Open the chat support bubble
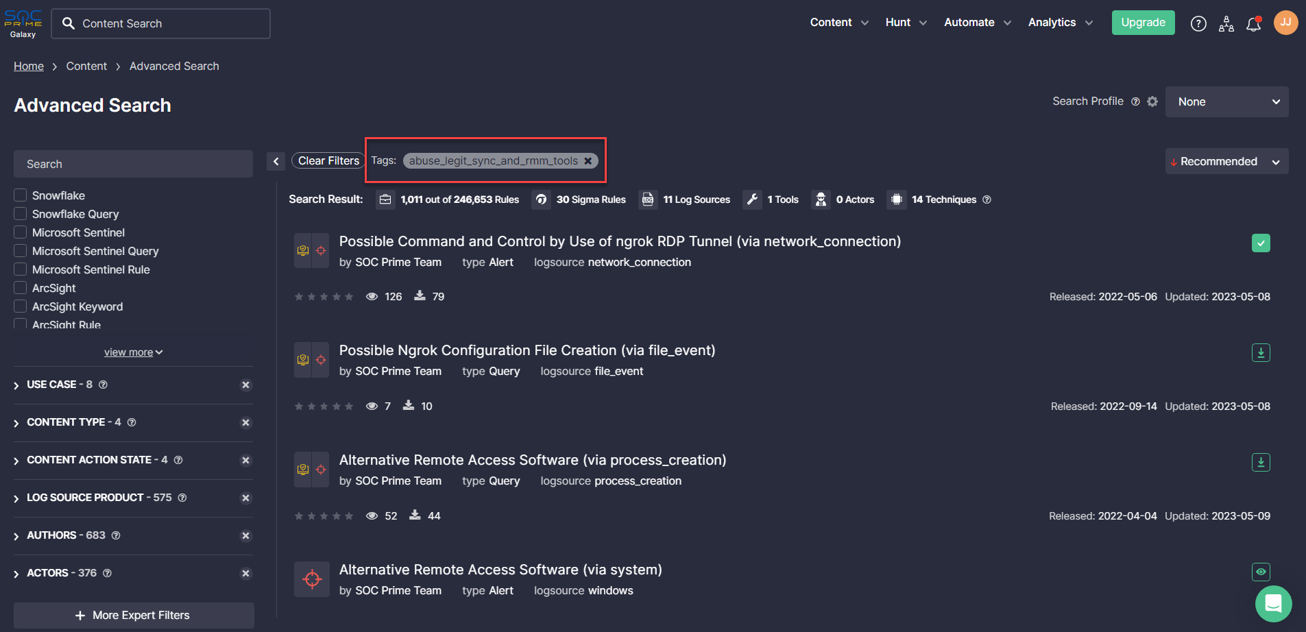1306x632 pixels. pyautogui.click(x=1274, y=604)
